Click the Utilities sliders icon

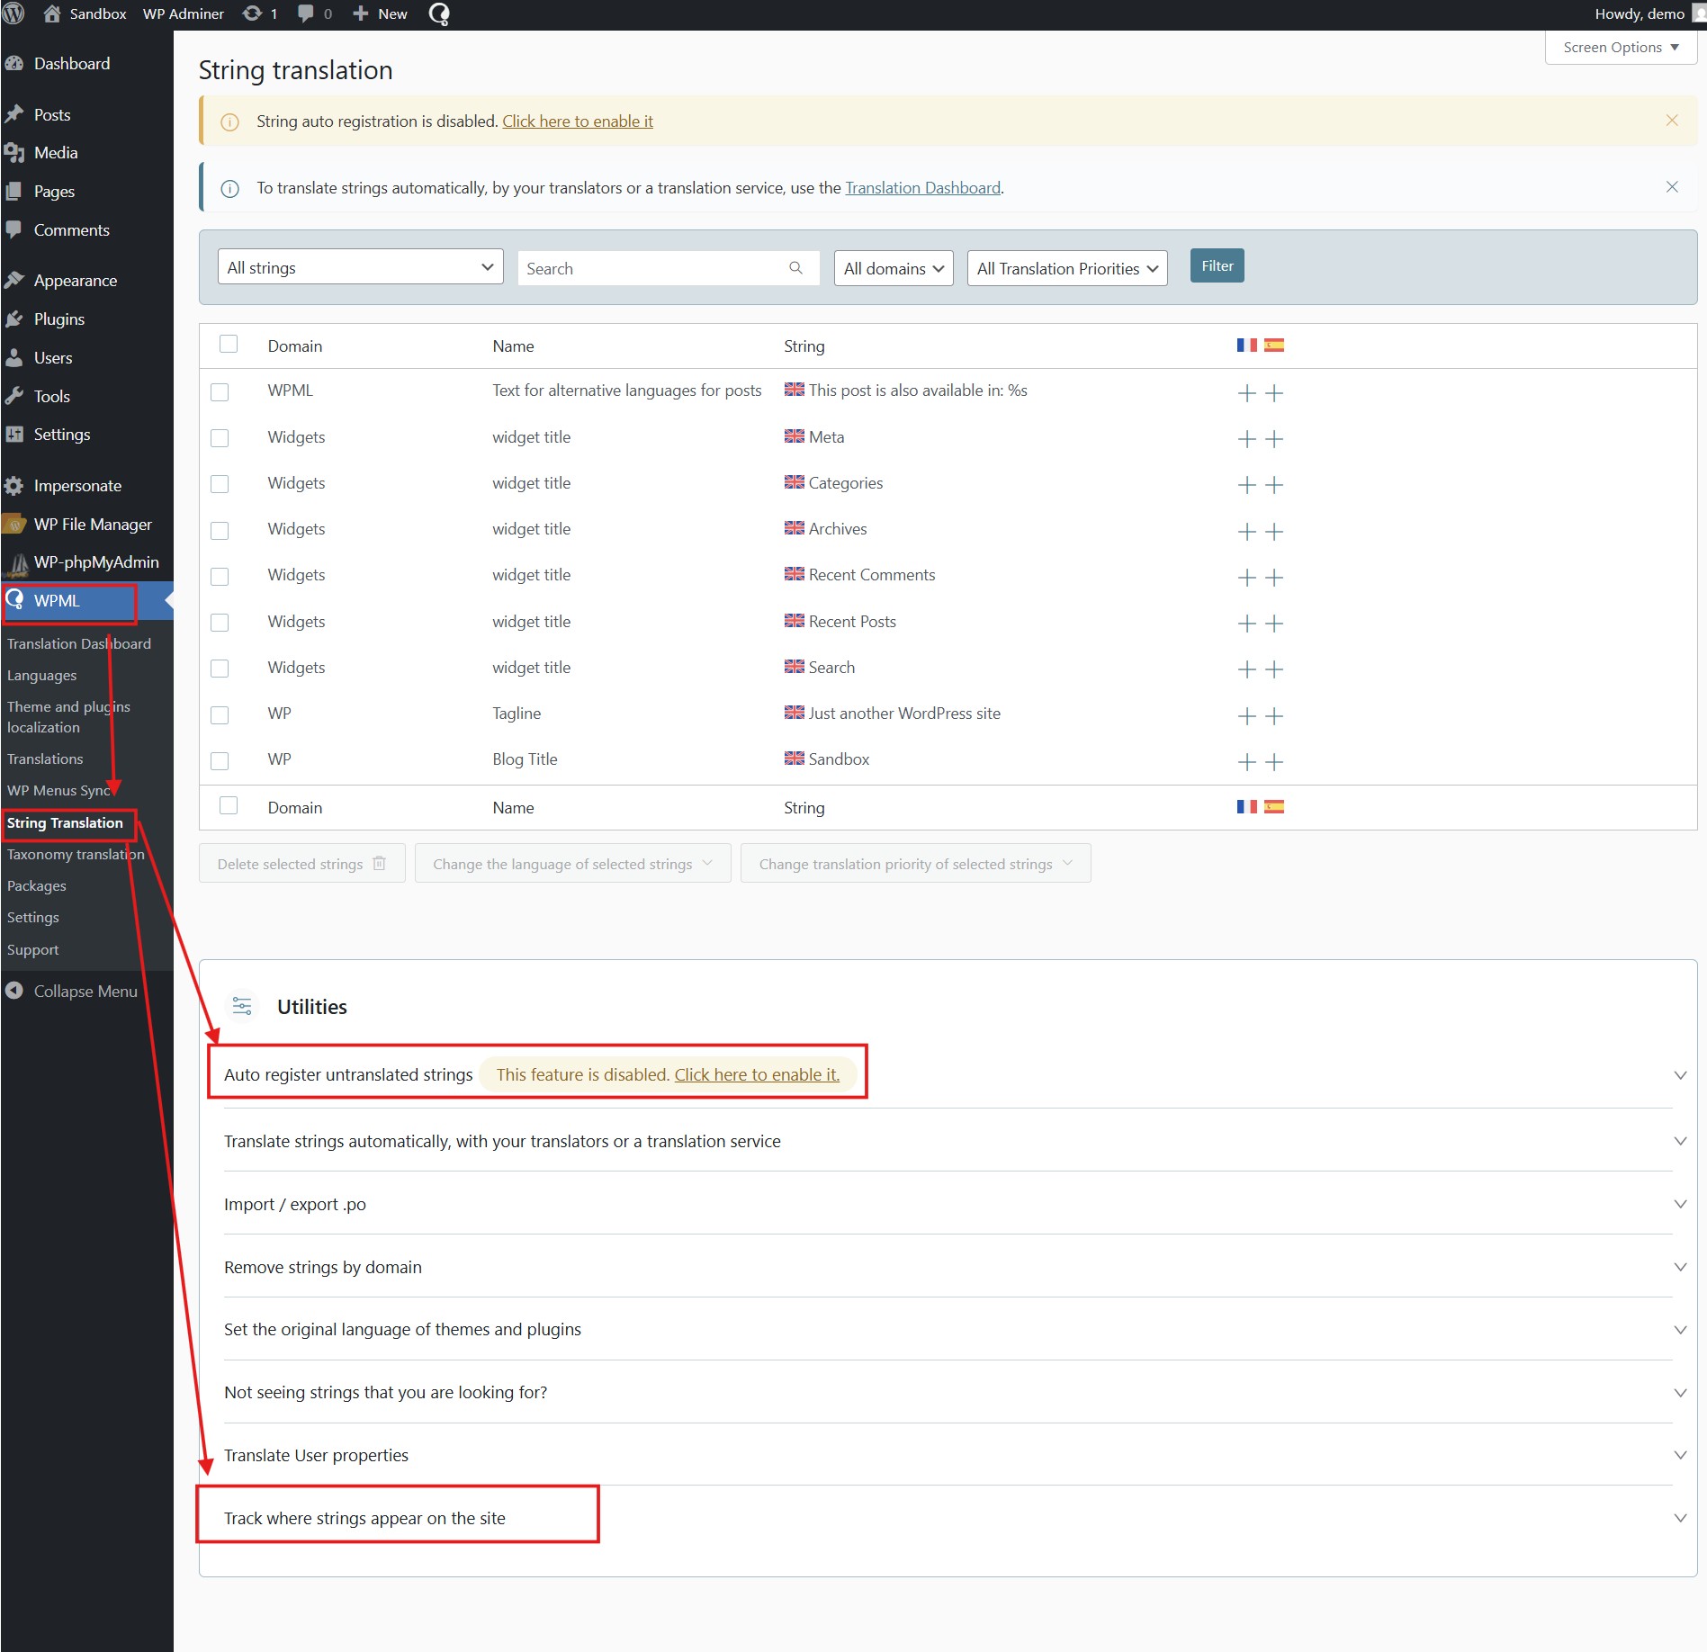pyautogui.click(x=242, y=1006)
